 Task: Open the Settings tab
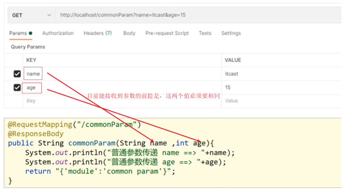(x=231, y=33)
